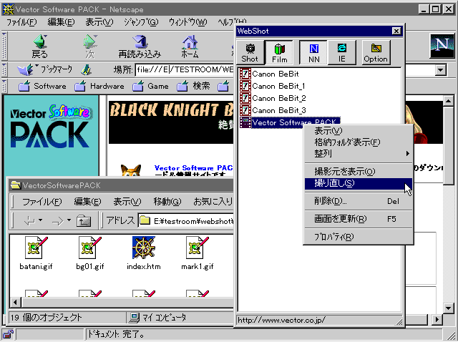
Task: Click the Netscape N logo
Action: pos(442,46)
